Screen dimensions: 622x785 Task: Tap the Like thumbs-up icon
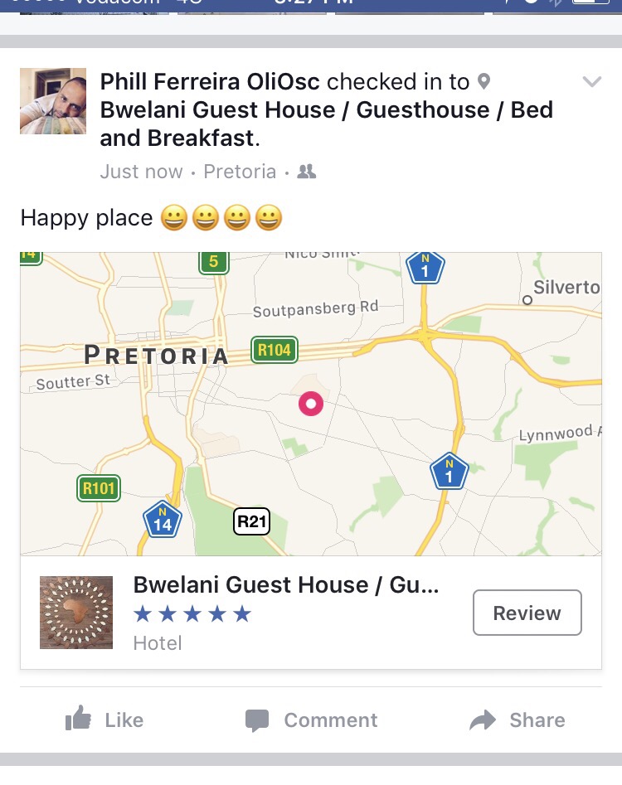tap(77, 720)
